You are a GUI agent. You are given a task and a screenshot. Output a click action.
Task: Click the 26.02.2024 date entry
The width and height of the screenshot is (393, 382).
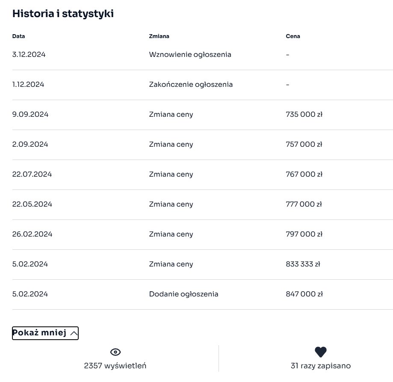(32, 234)
